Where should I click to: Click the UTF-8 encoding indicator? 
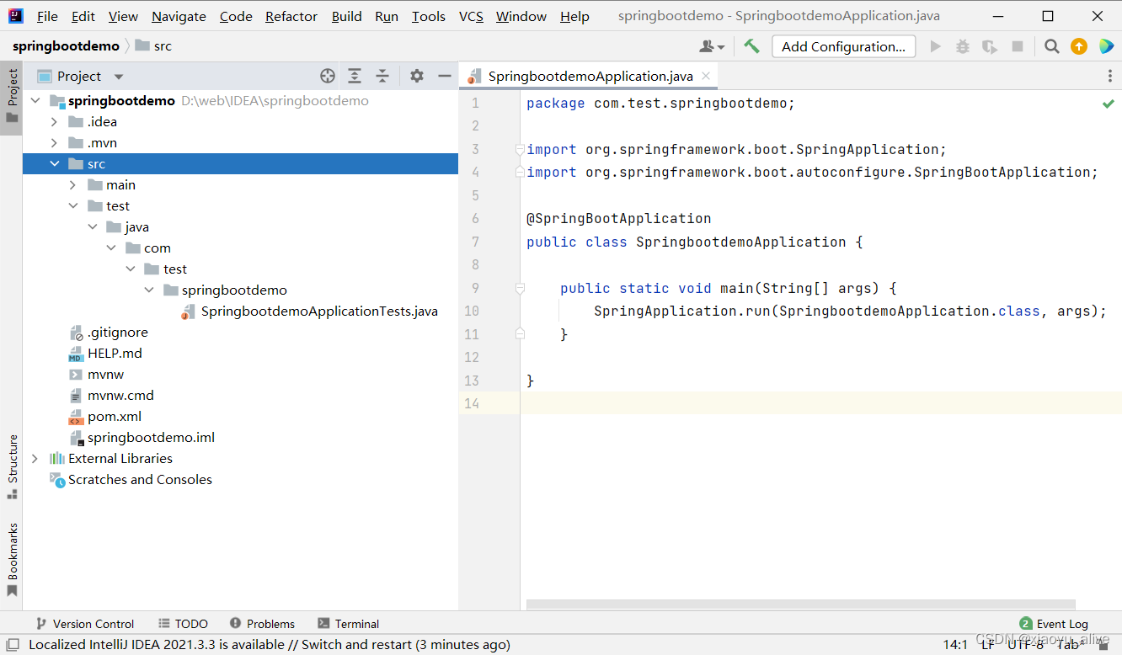pyautogui.click(x=1026, y=645)
